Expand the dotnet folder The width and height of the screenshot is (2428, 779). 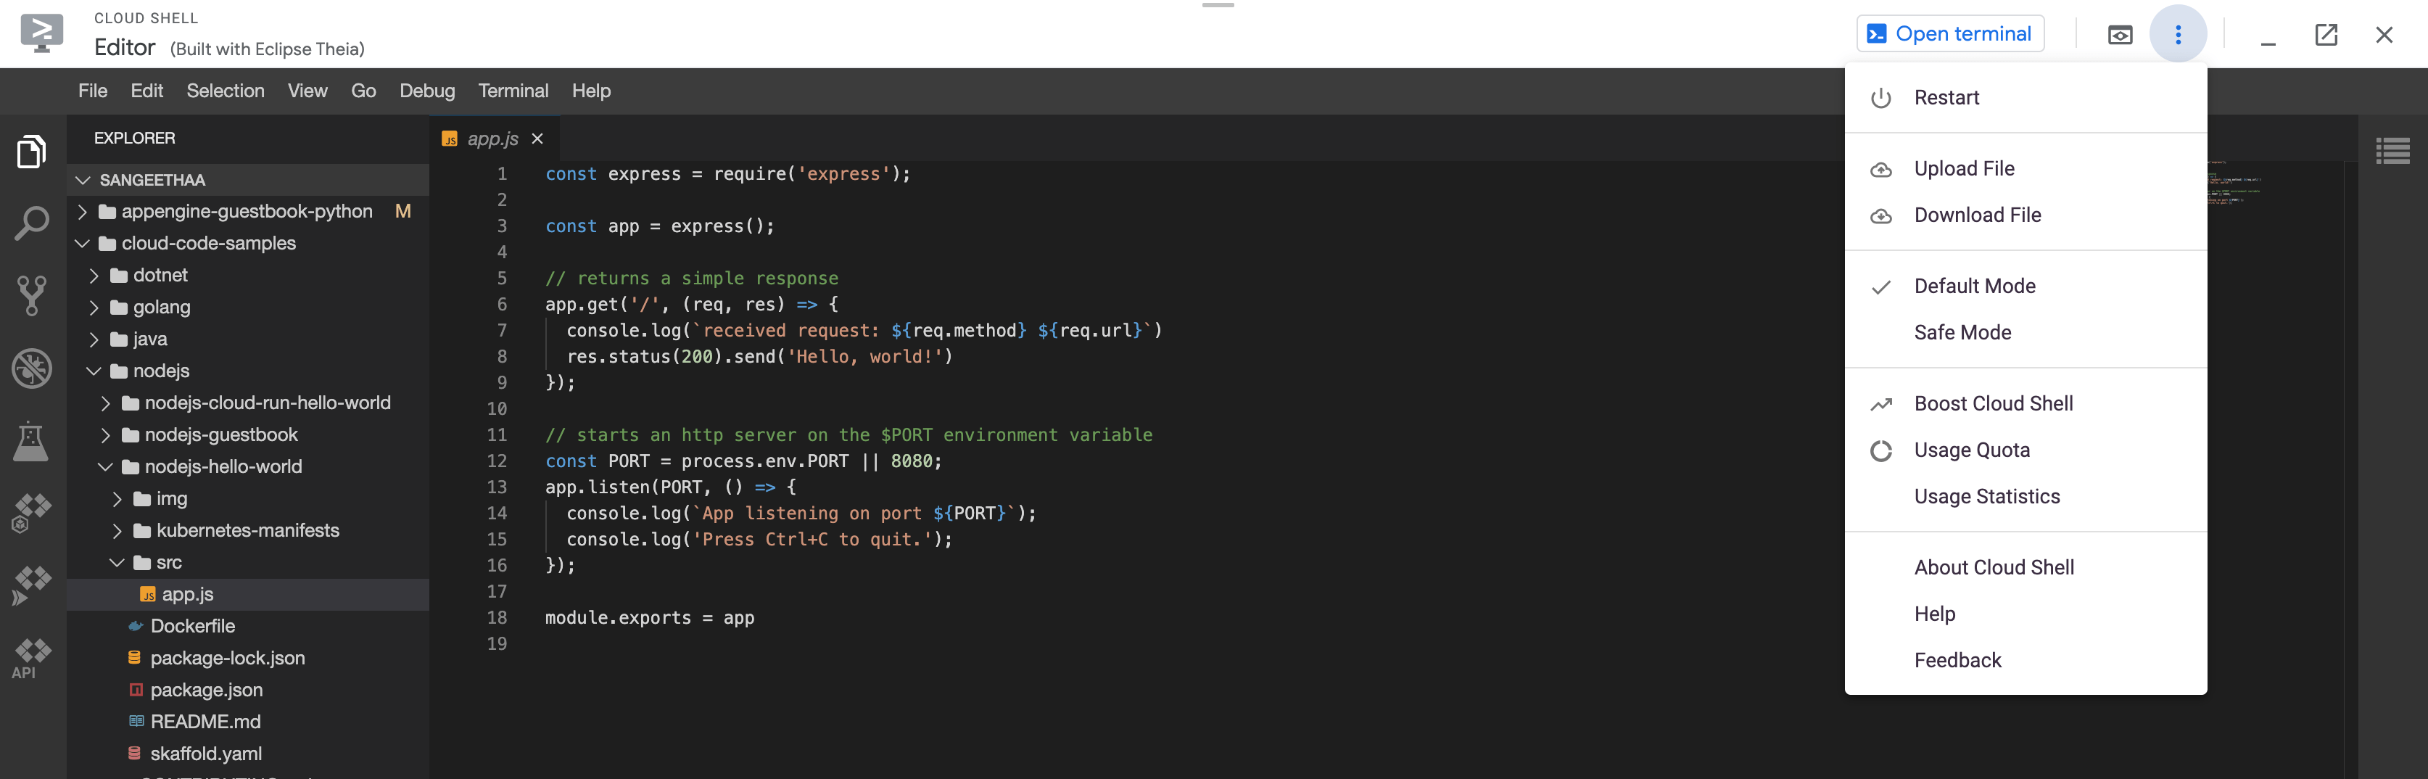[x=95, y=274]
